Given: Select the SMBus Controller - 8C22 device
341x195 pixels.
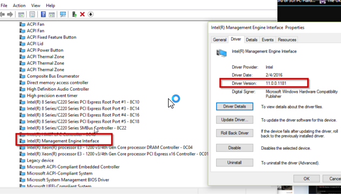Looking at the screenshot, I should click(x=73, y=128).
